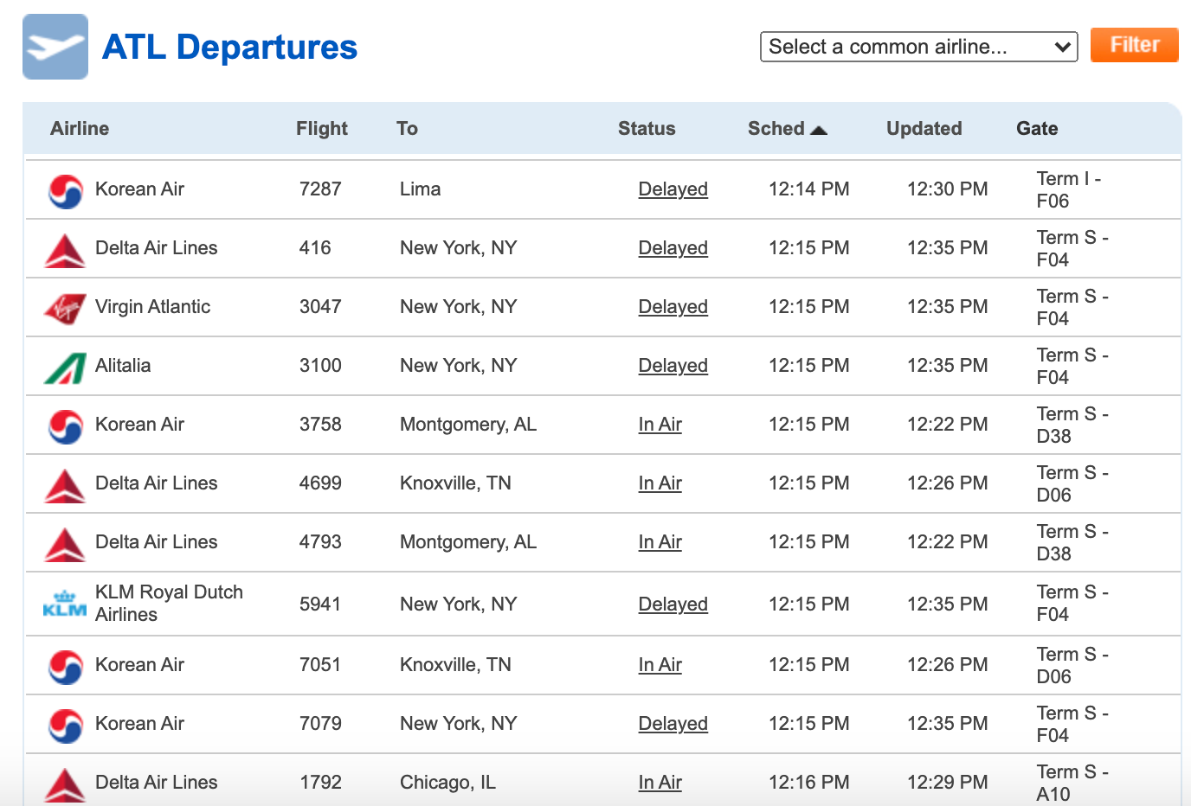
Task: Click the Updated column header
Action: [924, 129]
